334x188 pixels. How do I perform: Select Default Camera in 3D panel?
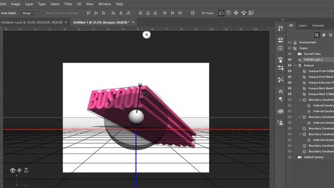pyautogui.click(x=314, y=157)
